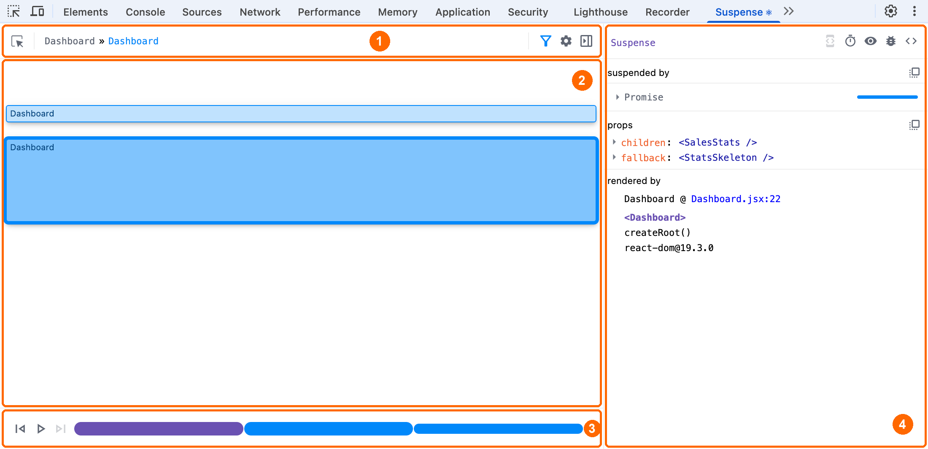Click the first Dashboard breadcrumb
This screenshot has height=449, width=928.
[70, 41]
